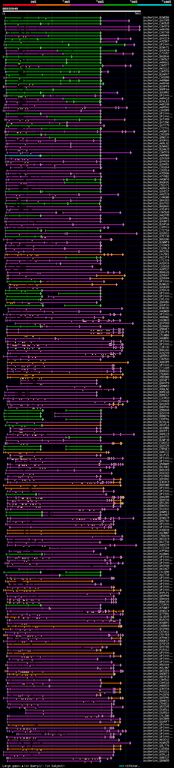Open hit UniRef100_C9K5U5

click(156, 23)
